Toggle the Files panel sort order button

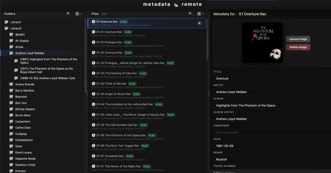[x=200, y=14]
